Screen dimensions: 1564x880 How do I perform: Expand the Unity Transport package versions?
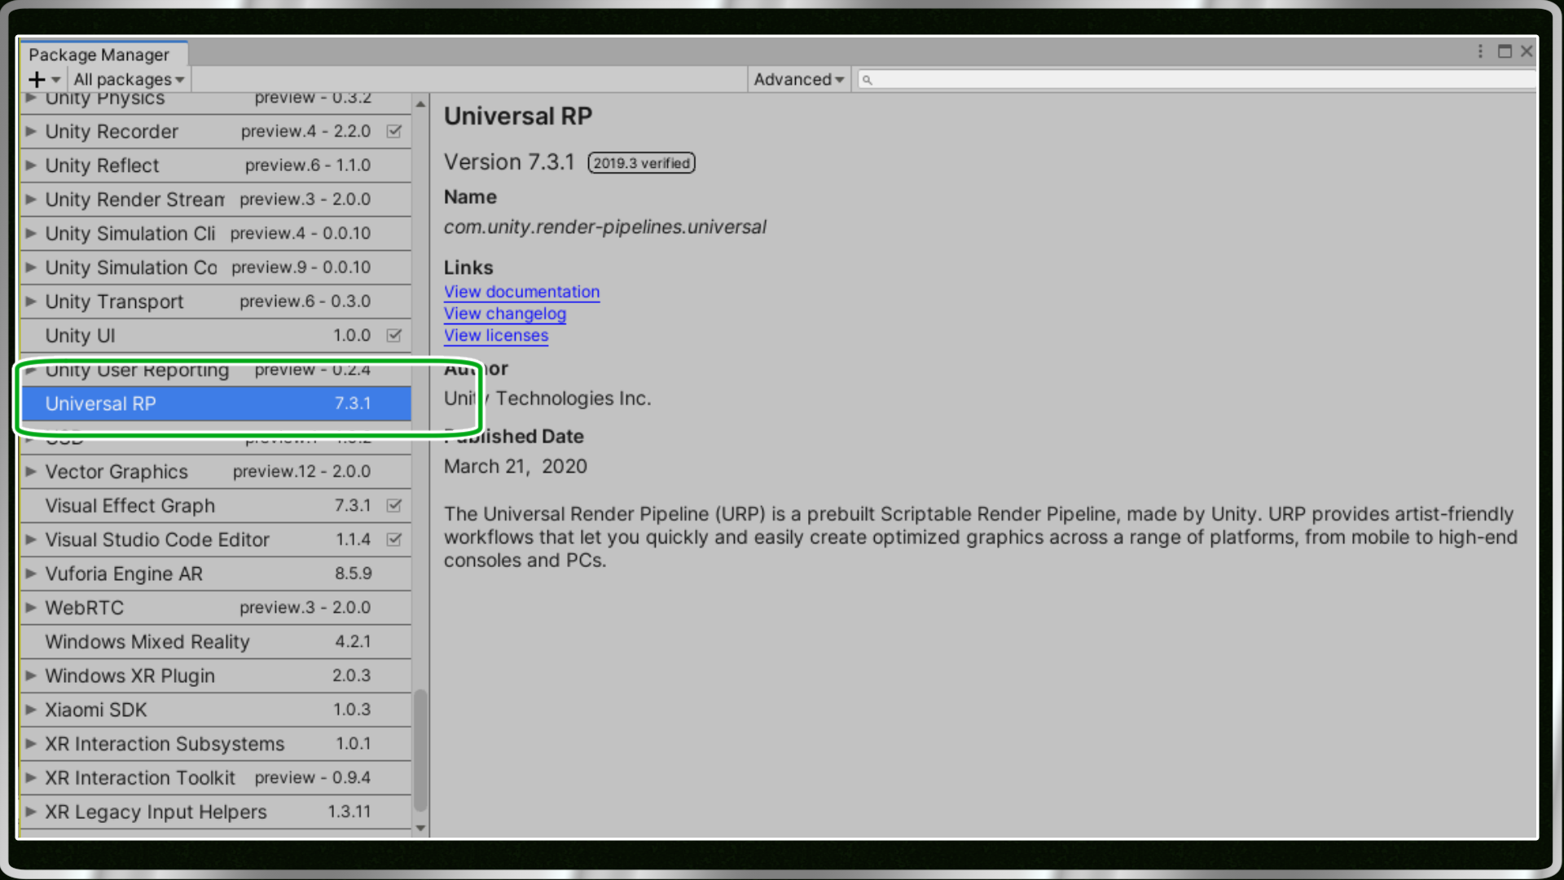(x=30, y=301)
